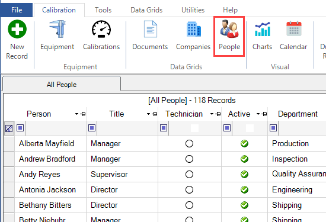326x222 pixels.
Task: Switch to the Calibration ribbon tab
Action: (59, 9)
